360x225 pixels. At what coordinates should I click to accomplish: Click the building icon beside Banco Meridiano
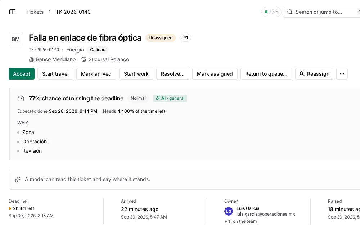[31, 59]
